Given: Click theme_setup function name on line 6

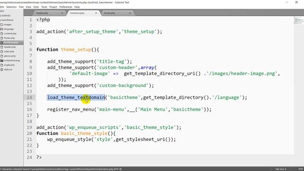Looking at the screenshot, I should 76,49.
